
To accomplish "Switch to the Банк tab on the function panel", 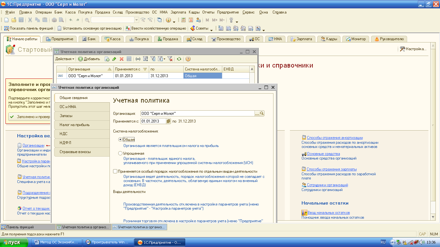I will (89, 39).
